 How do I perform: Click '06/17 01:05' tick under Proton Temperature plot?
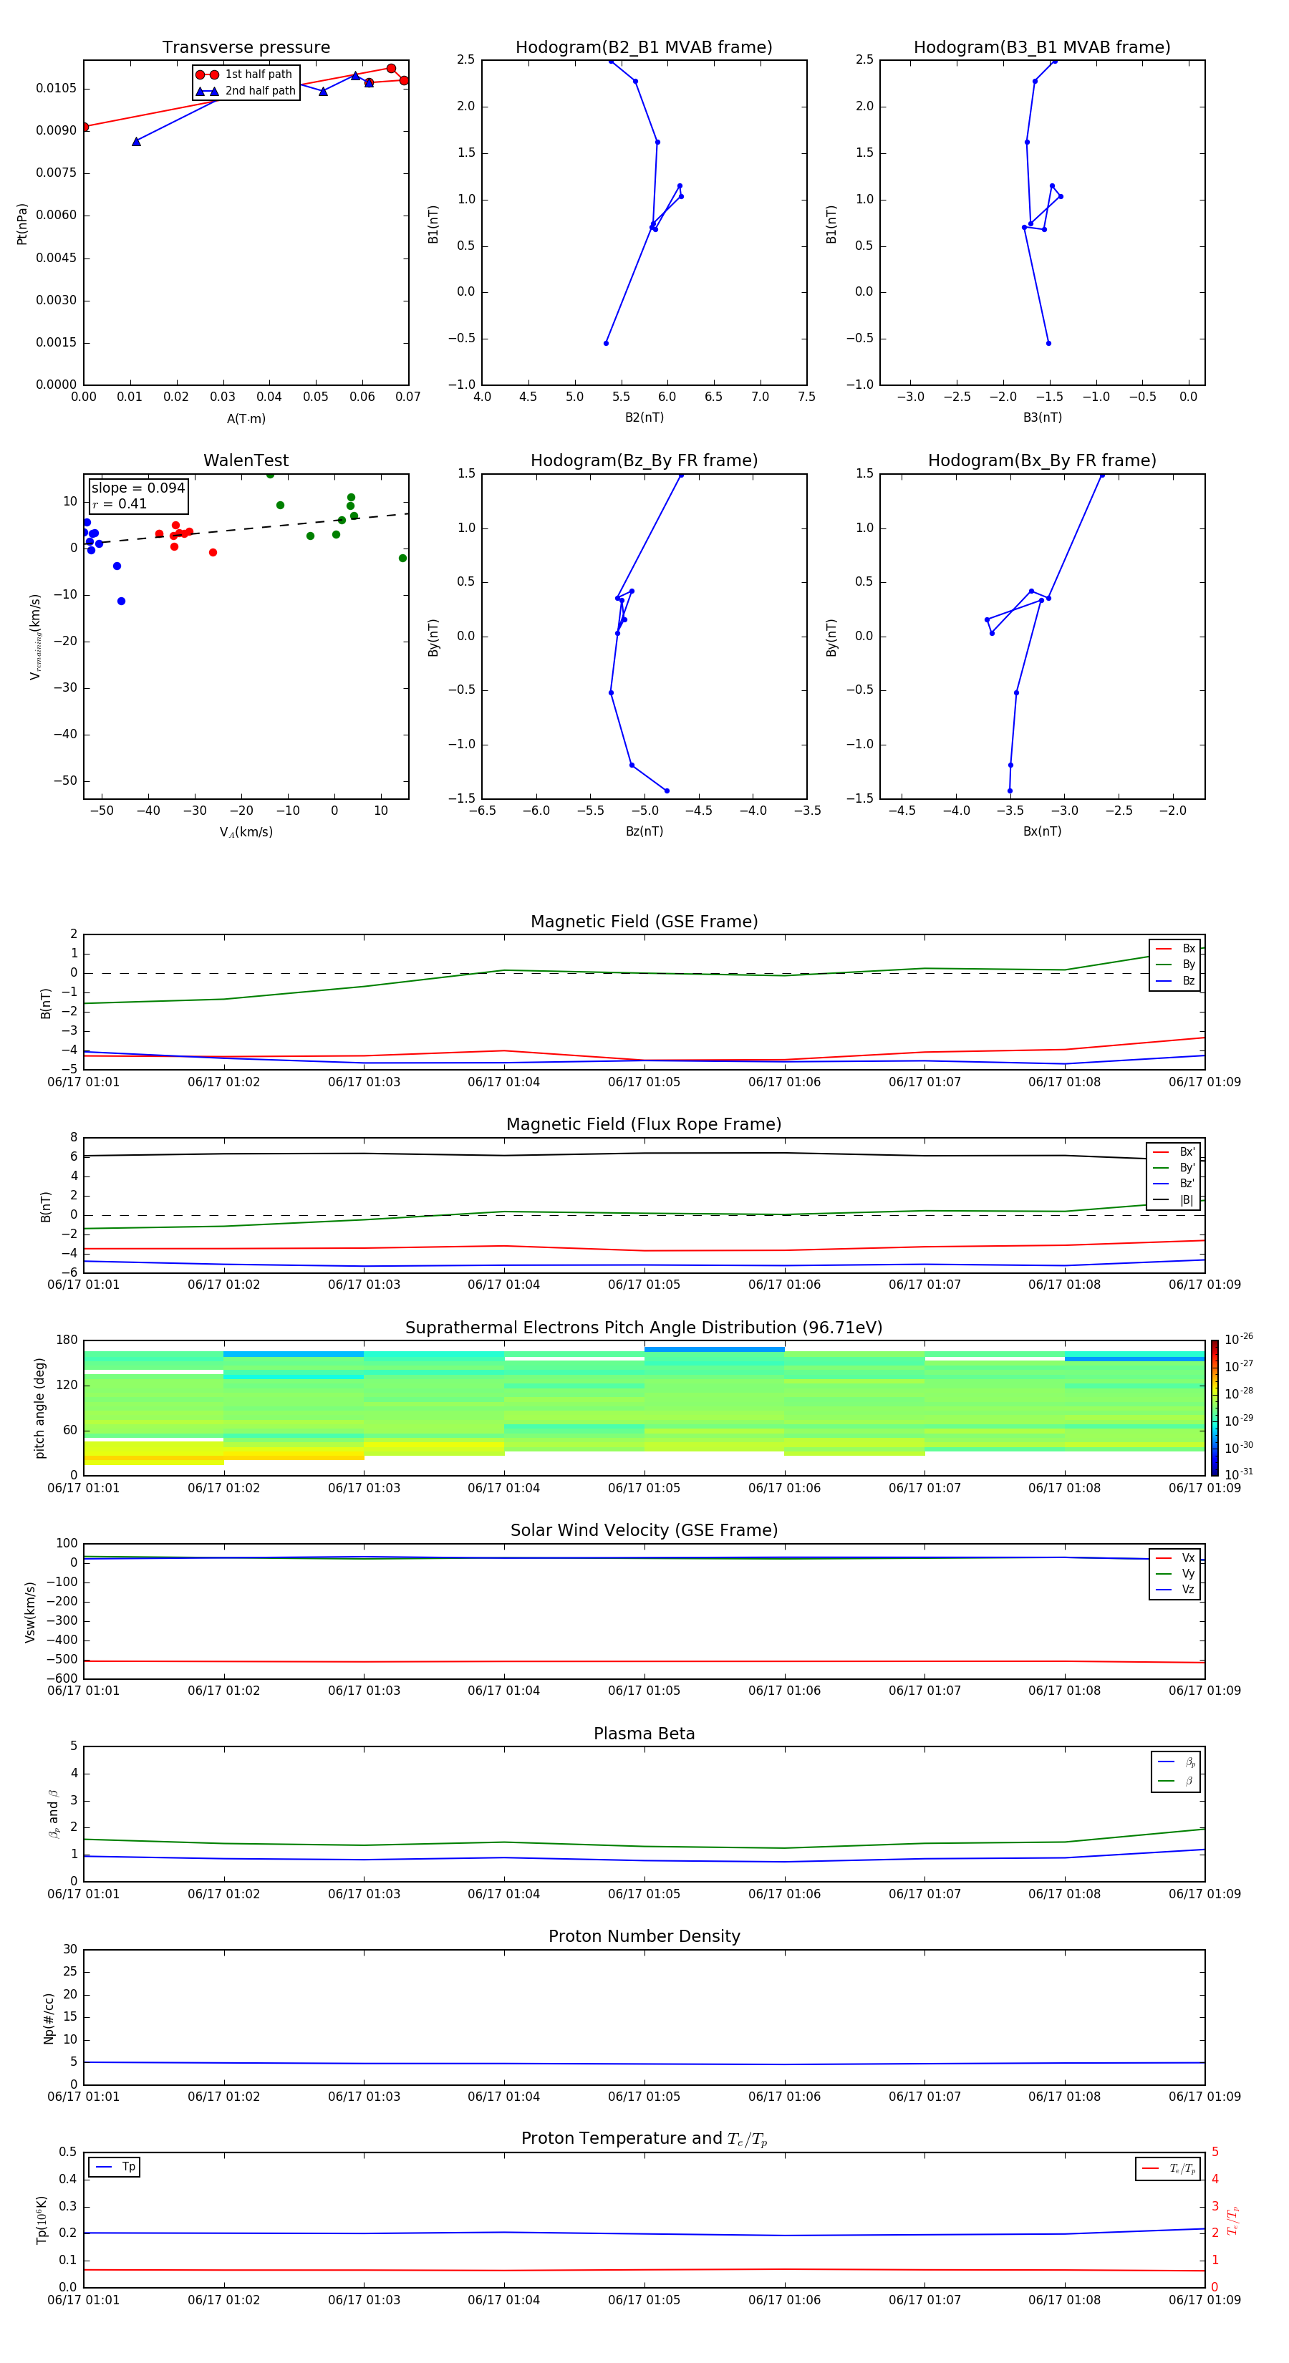(x=644, y=2300)
